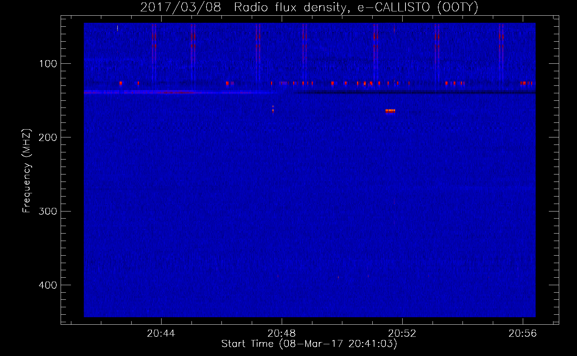Click the 400 frequency tick label
Image resolution: width=577 pixels, height=356 pixels.
point(48,285)
